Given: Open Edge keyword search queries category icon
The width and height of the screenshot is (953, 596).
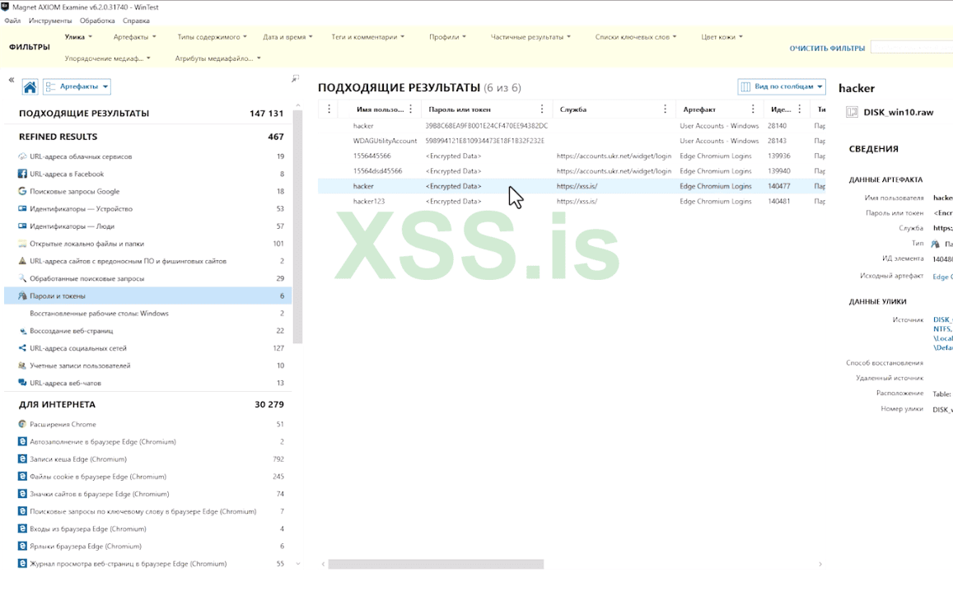Looking at the screenshot, I should pos(22,511).
